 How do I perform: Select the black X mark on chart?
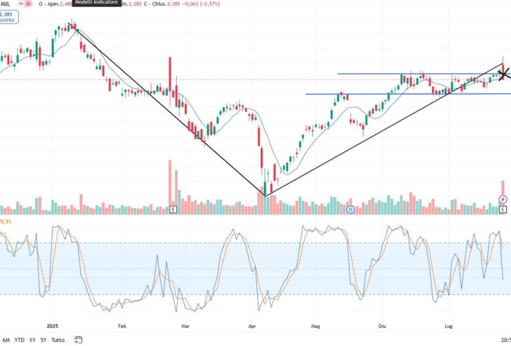coord(504,74)
